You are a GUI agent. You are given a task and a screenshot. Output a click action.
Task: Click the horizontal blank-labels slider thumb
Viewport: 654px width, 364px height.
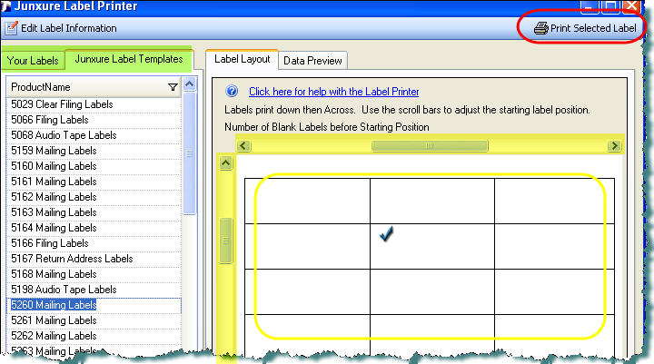[429, 145]
